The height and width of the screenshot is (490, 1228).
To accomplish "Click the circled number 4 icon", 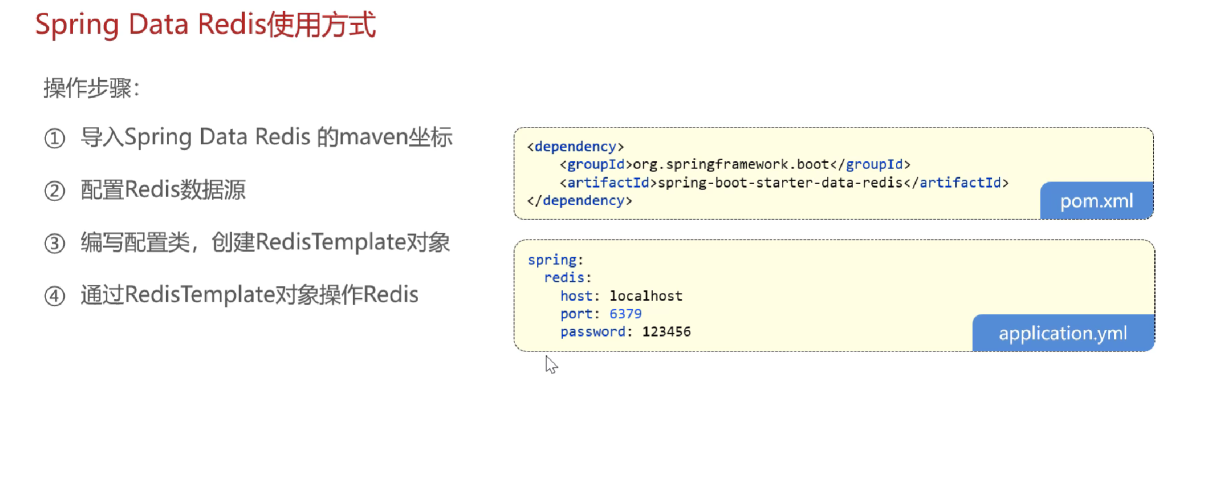I will 54,296.
